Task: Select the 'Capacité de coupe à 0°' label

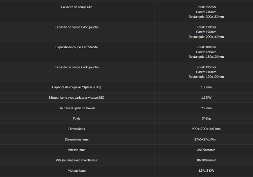Action: (x=76, y=7)
